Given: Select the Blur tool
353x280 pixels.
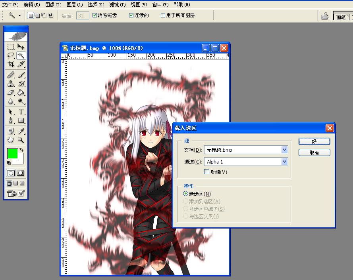Looking at the screenshot, I should (11, 101).
